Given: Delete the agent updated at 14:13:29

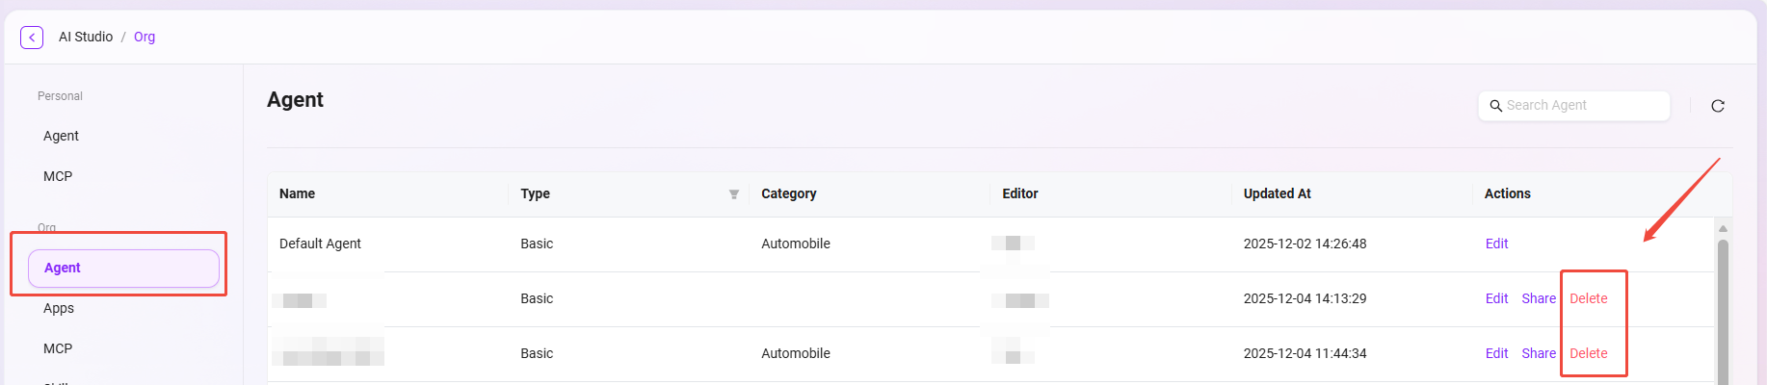Looking at the screenshot, I should [1588, 298].
